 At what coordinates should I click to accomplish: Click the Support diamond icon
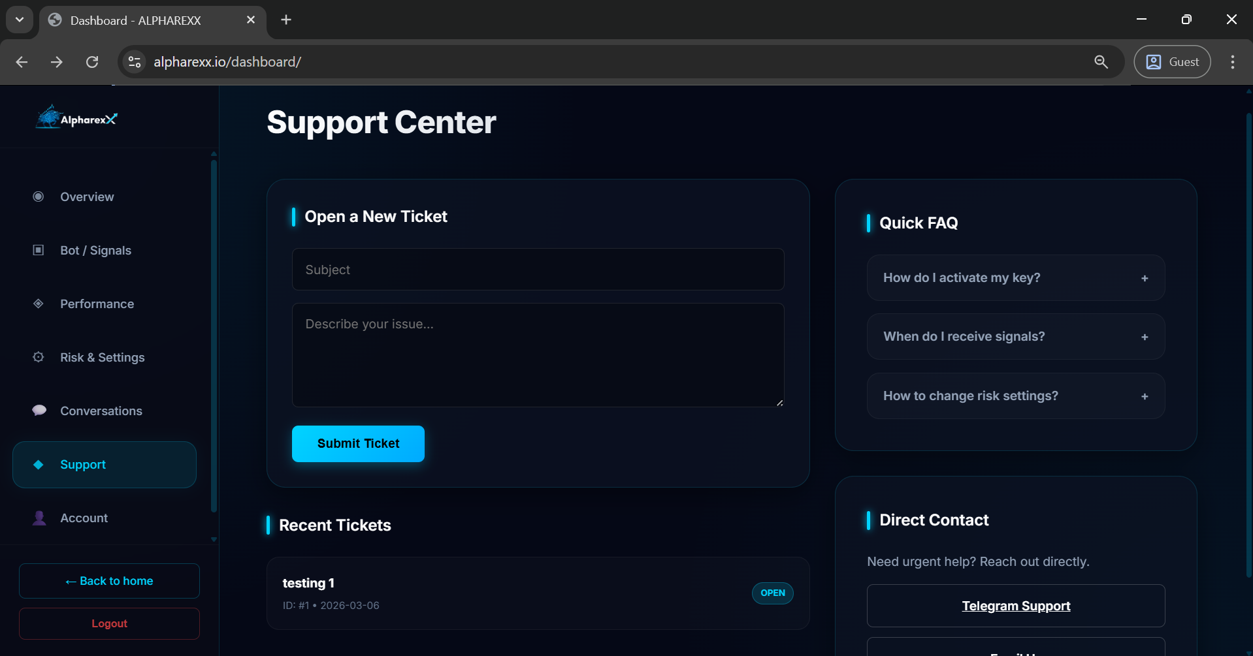tap(39, 464)
